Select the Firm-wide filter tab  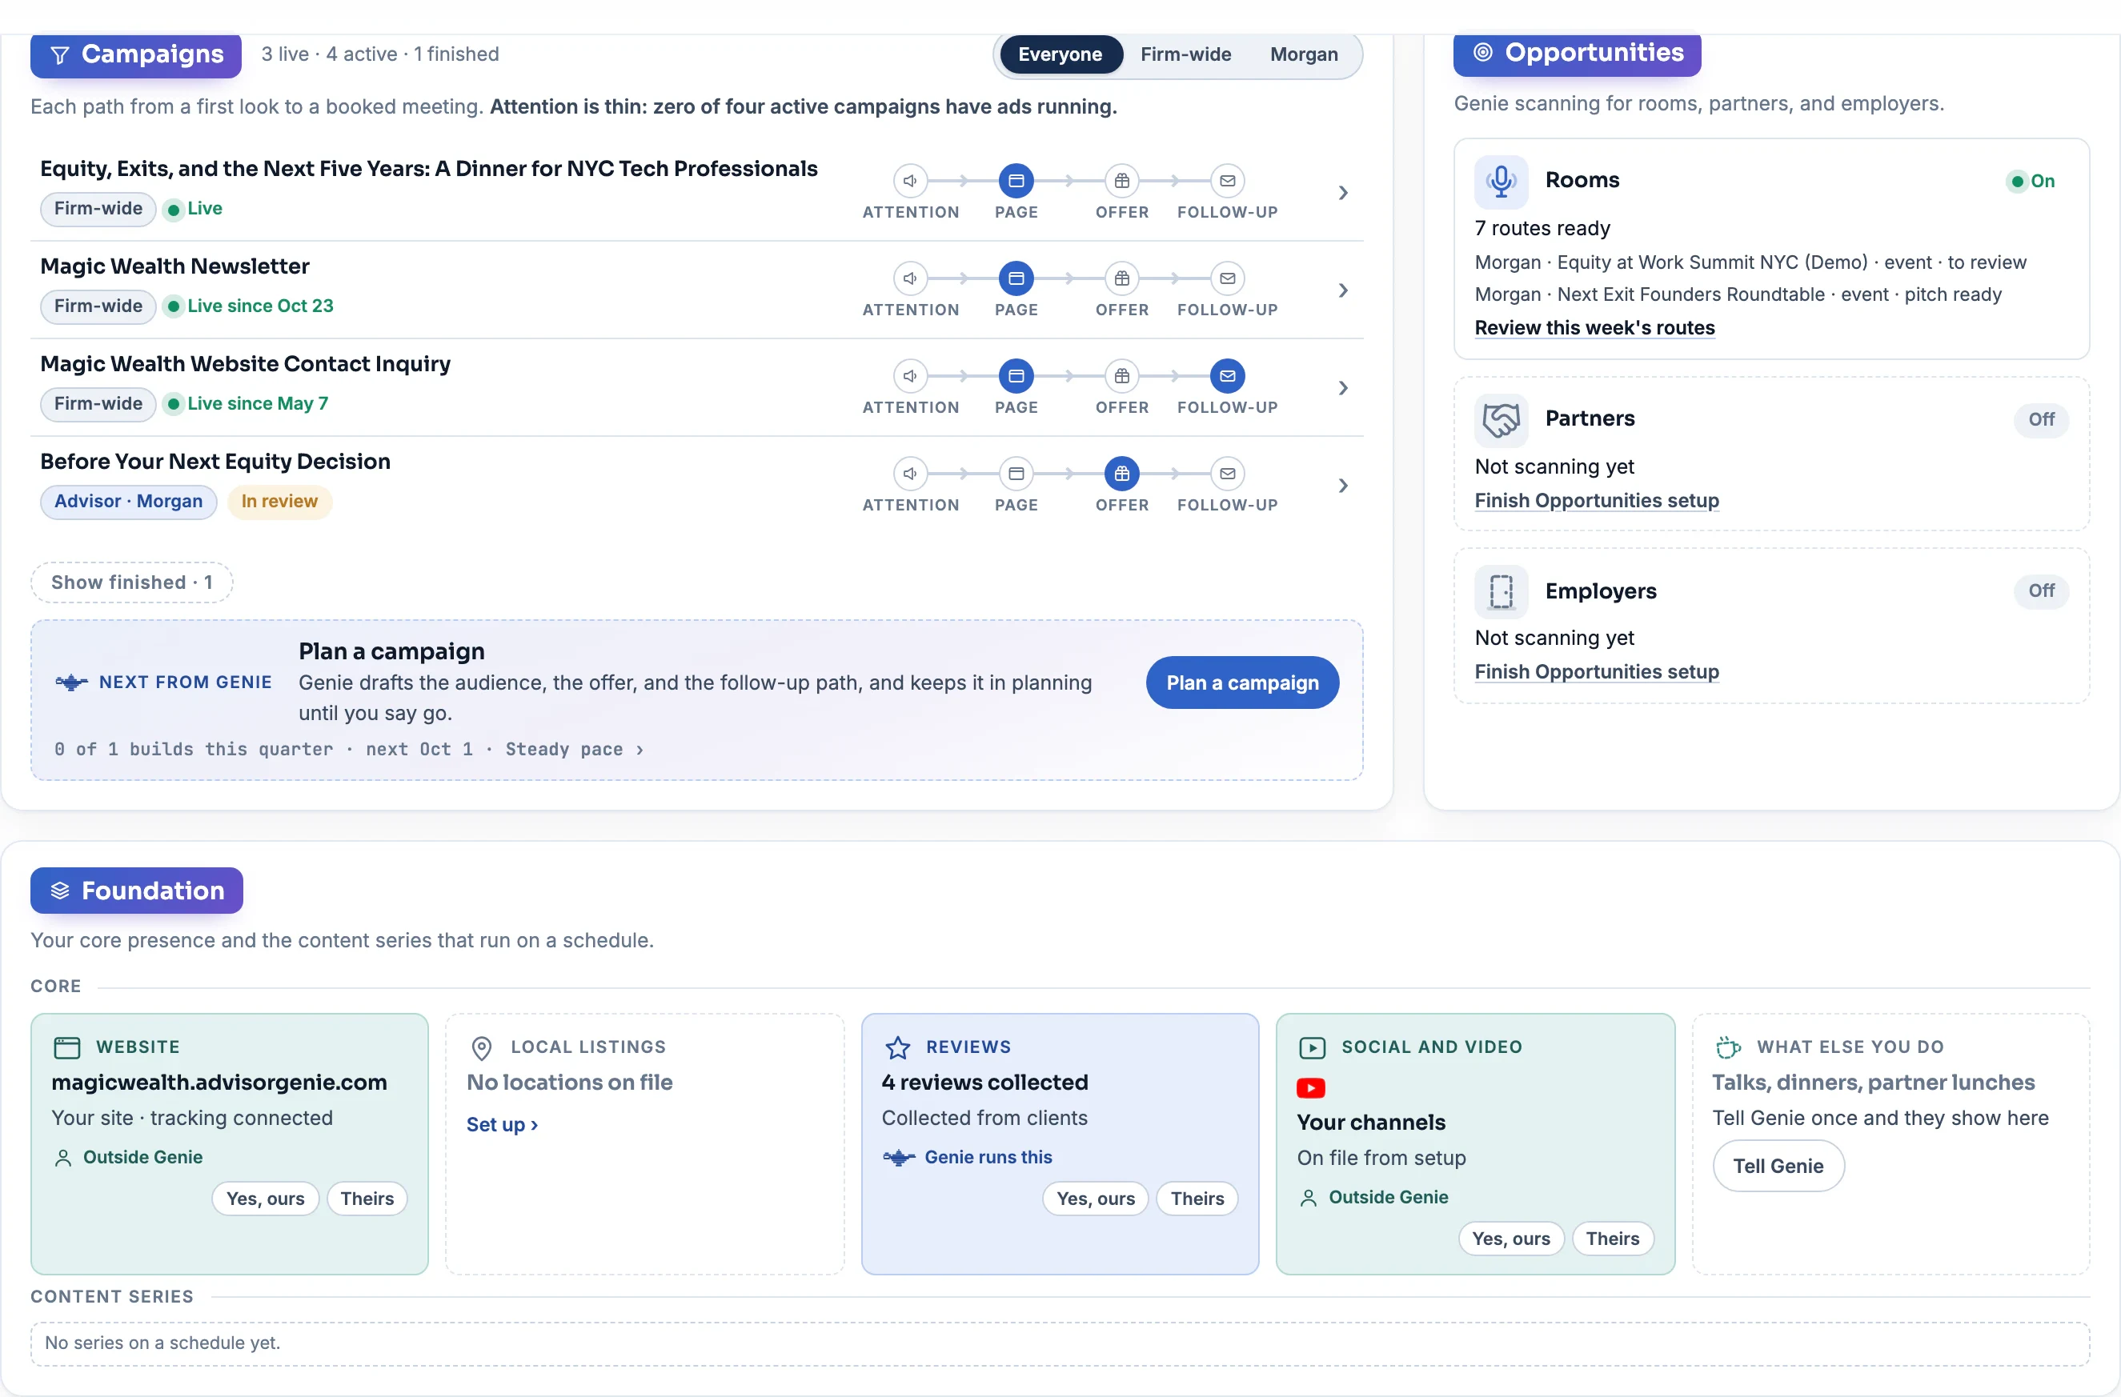tap(1185, 54)
